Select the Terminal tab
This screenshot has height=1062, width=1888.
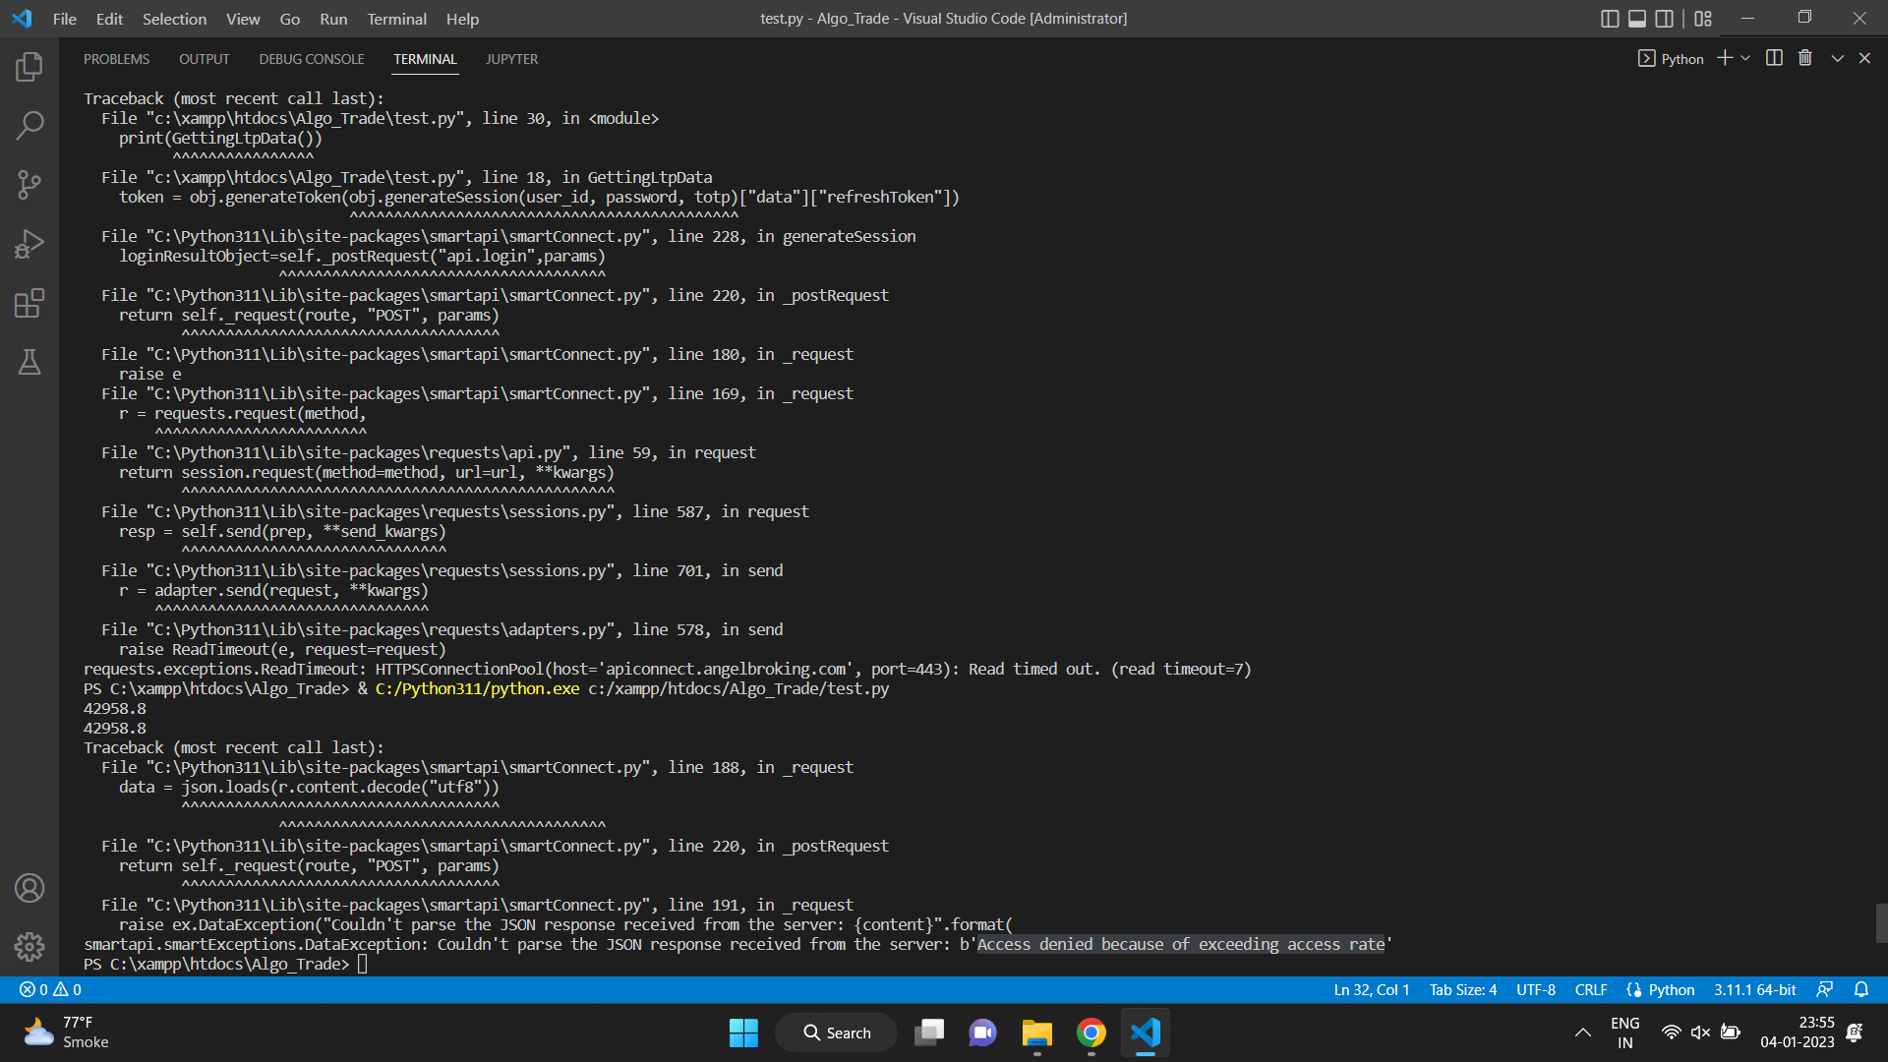coord(426,59)
